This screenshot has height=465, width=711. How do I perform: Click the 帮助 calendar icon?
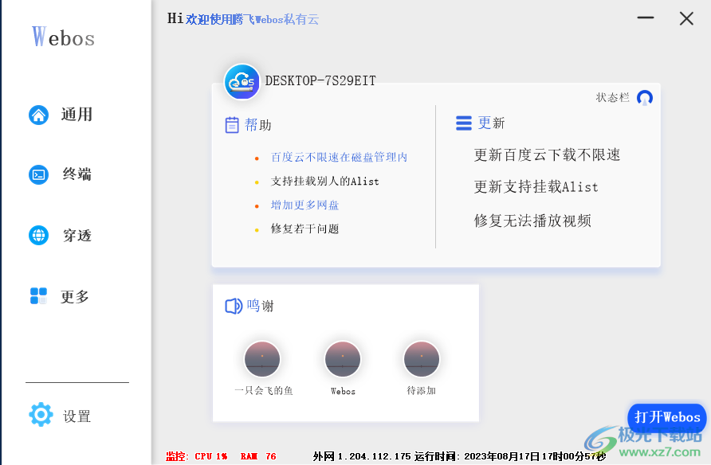click(x=232, y=125)
